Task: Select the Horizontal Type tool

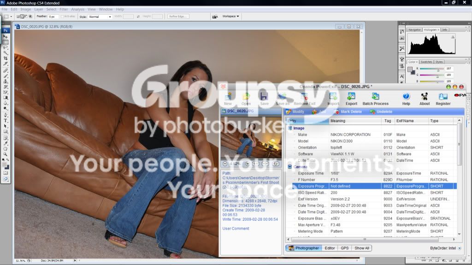Action: tap(6, 121)
